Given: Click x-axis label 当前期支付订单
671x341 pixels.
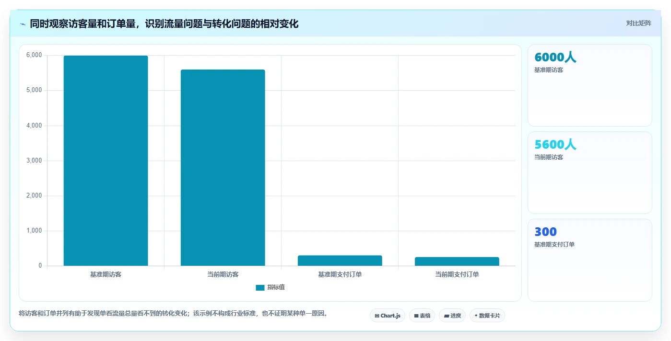Looking at the screenshot, I should 457,275.
